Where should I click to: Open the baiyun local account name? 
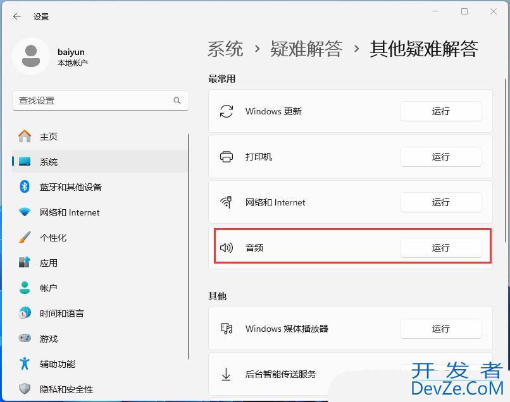(71, 52)
